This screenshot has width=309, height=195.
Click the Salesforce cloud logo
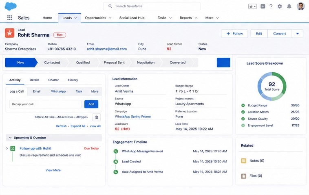[x=11, y=6]
